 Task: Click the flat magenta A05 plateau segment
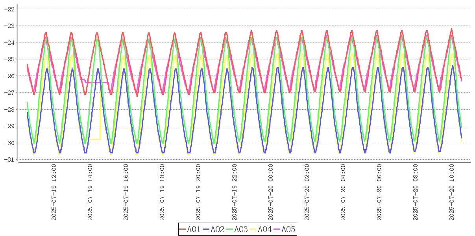point(97,82)
